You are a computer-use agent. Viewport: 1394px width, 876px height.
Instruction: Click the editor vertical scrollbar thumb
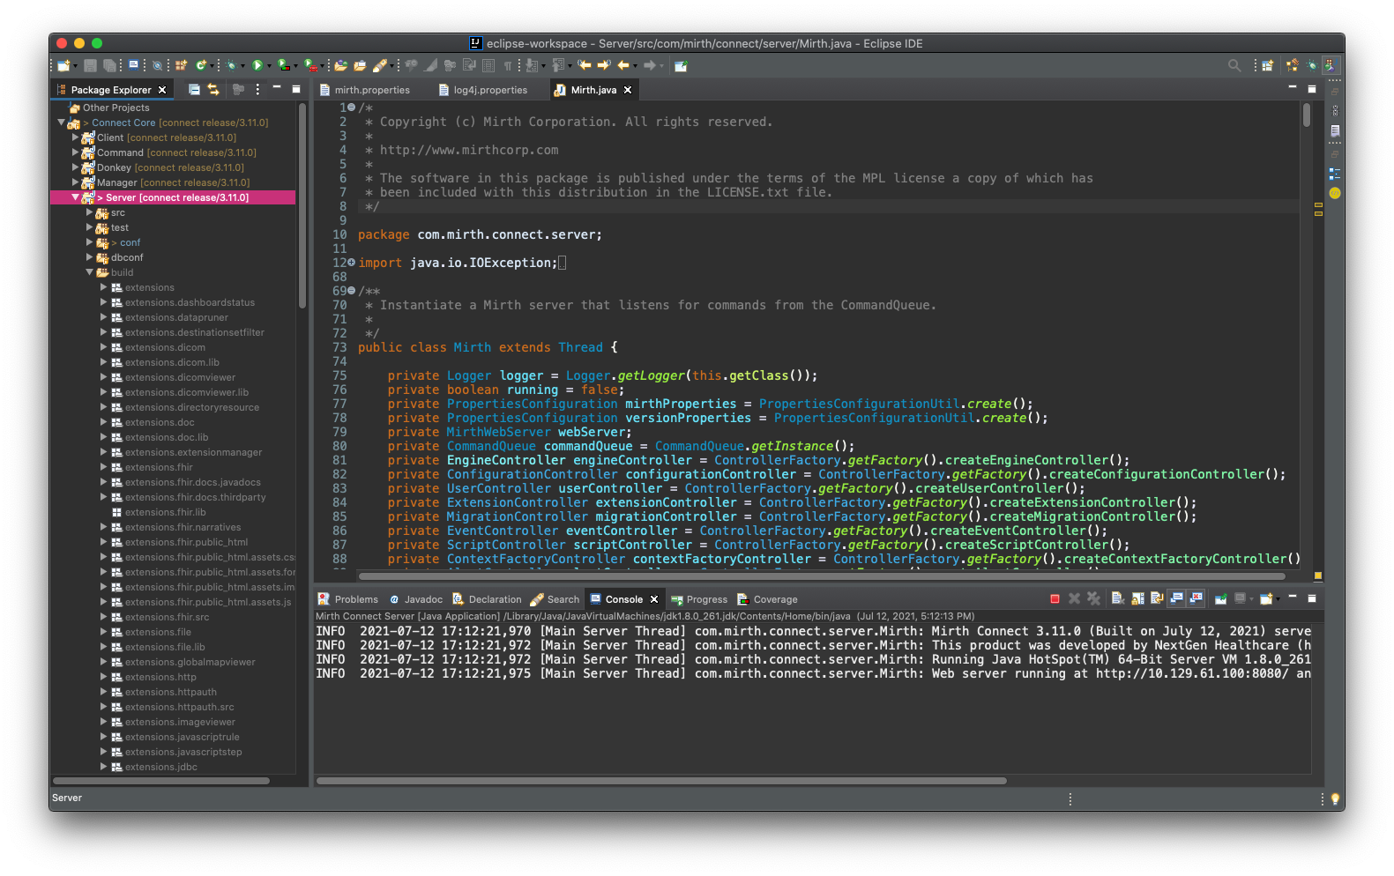1307,115
